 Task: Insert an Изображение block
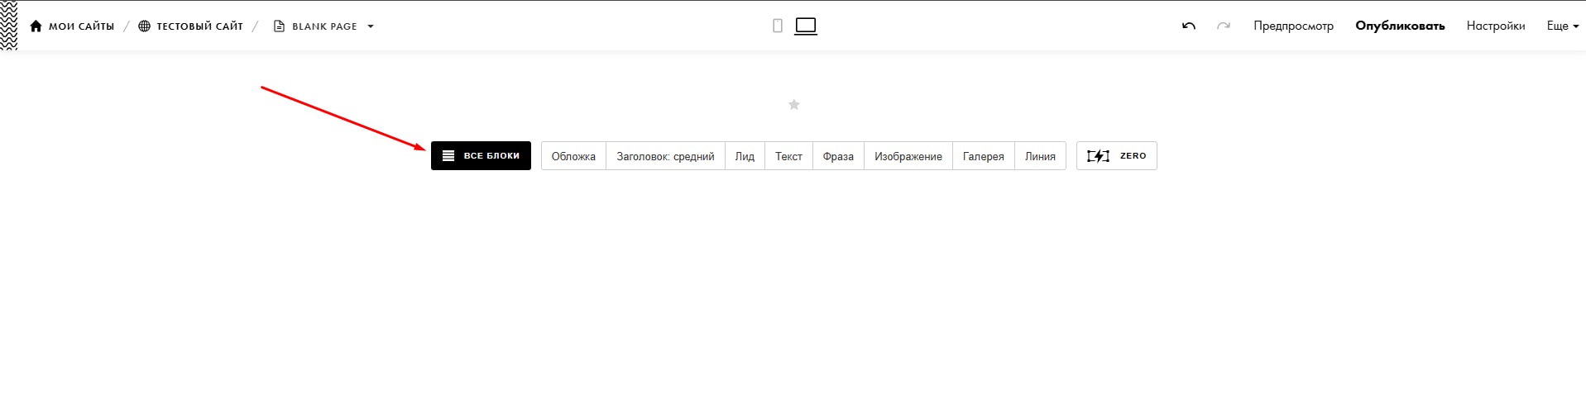pyautogui.click(x=908, y=156)
